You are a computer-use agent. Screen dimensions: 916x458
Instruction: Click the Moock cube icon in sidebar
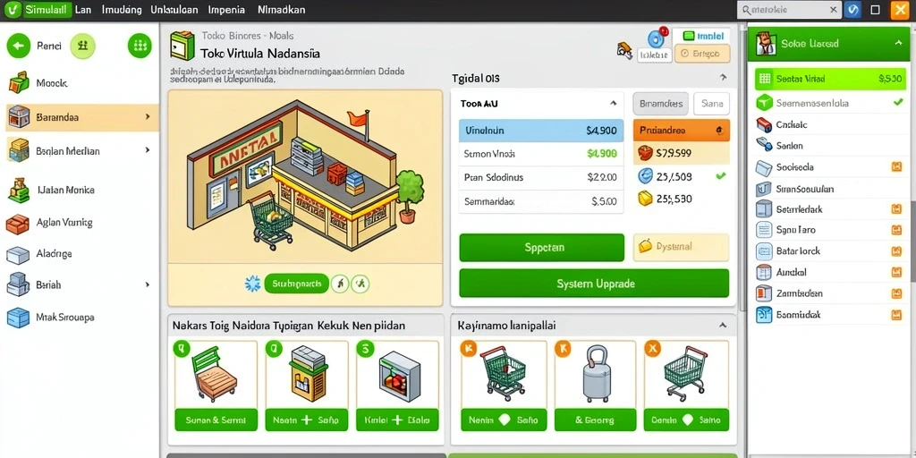coord(19,82)
